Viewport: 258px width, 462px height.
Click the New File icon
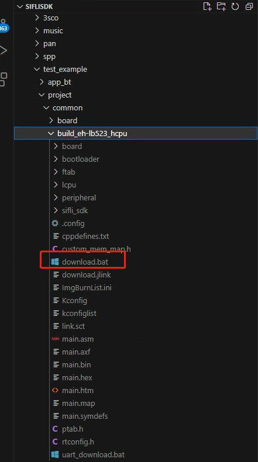pyautogui.click(x=207, y=6)
